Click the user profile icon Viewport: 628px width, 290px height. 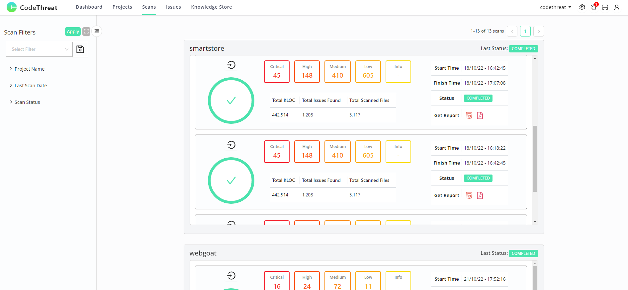617,7
